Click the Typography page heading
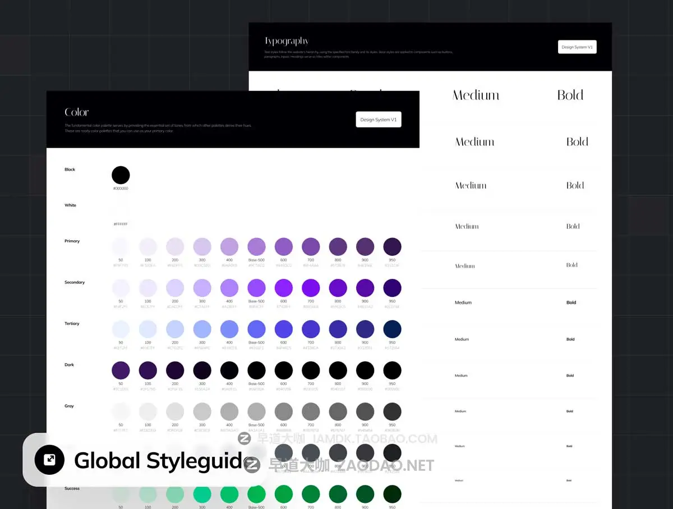Screen dimensions: 673x509 point(287,41)
